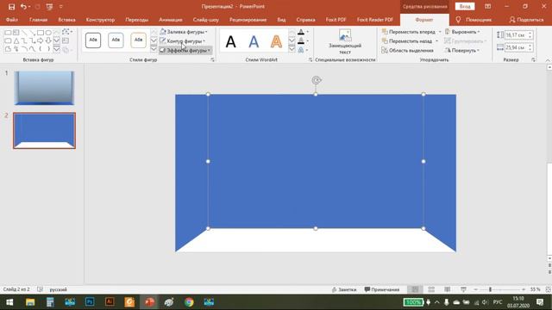The width and height of the screenshot is (552, 310).
Task: Switch to the Главная tab
Action: [38, 20]
